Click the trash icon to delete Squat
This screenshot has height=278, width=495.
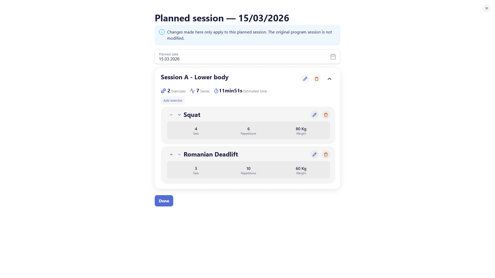click(326, 115)
